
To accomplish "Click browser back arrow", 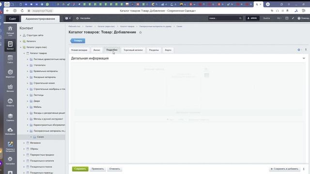I will click(x=8, y=11).
